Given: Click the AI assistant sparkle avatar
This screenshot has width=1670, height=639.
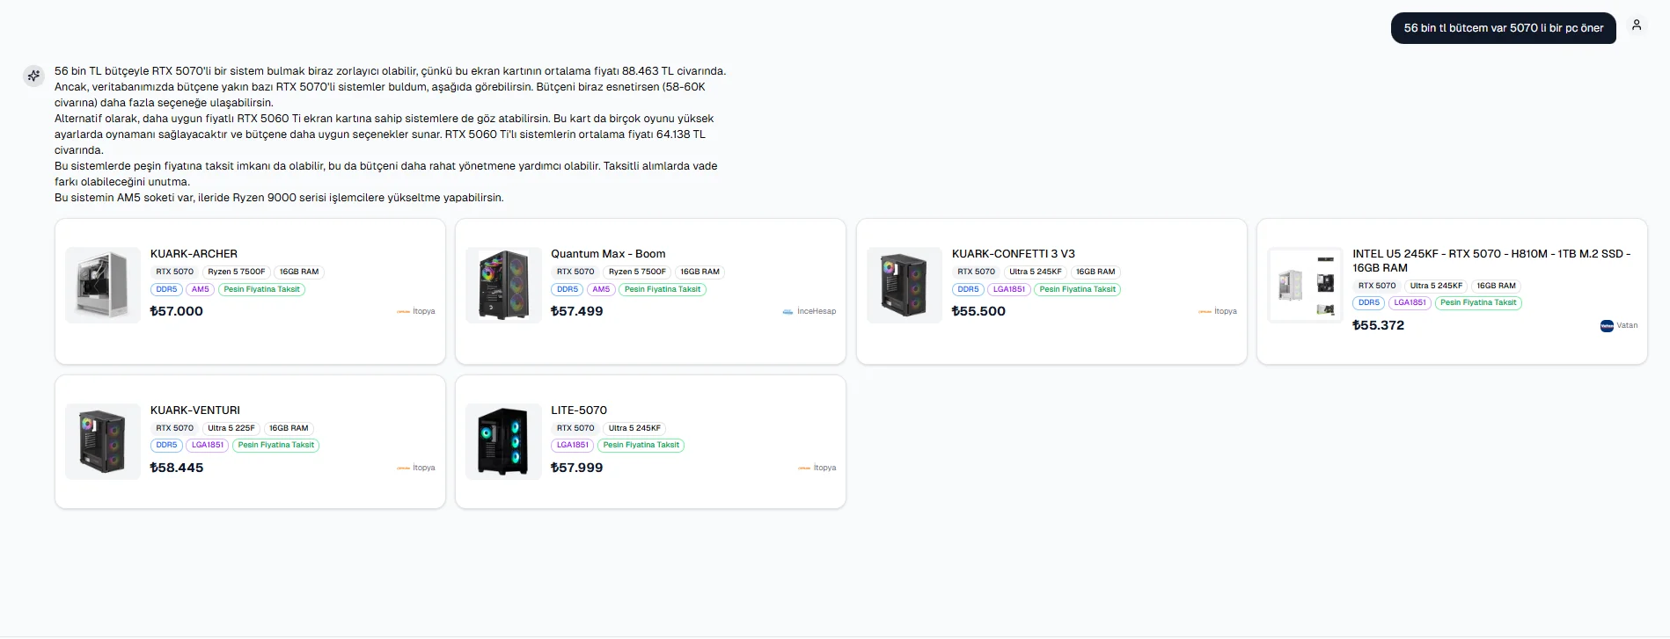Looking at the screenshot, I should 33,76.
